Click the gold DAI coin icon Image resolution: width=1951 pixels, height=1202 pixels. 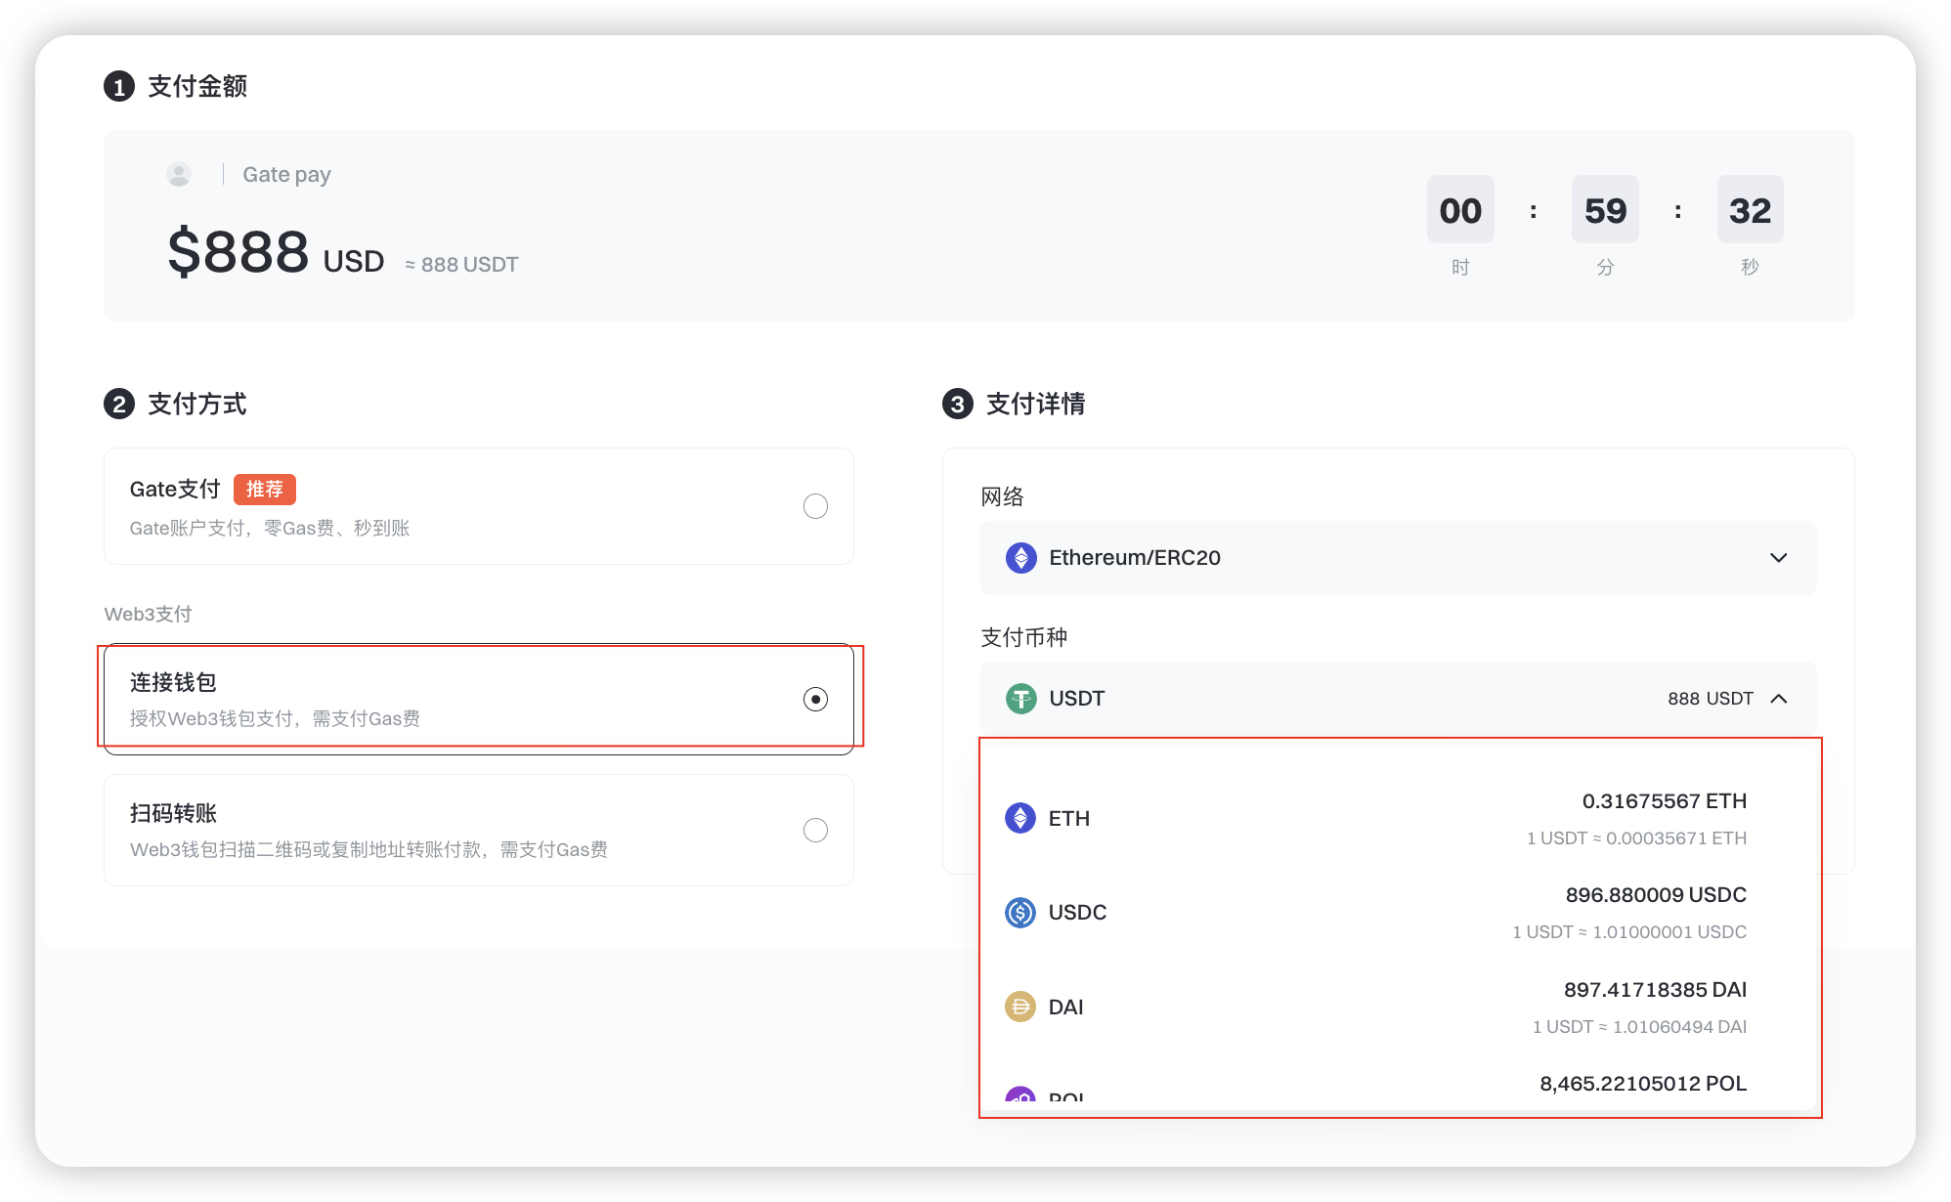coord(1020,1007)
